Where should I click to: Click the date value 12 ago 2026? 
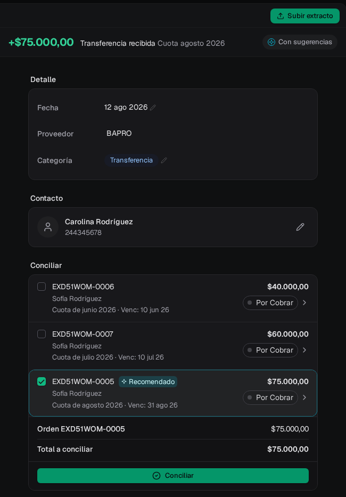point(126,108)
